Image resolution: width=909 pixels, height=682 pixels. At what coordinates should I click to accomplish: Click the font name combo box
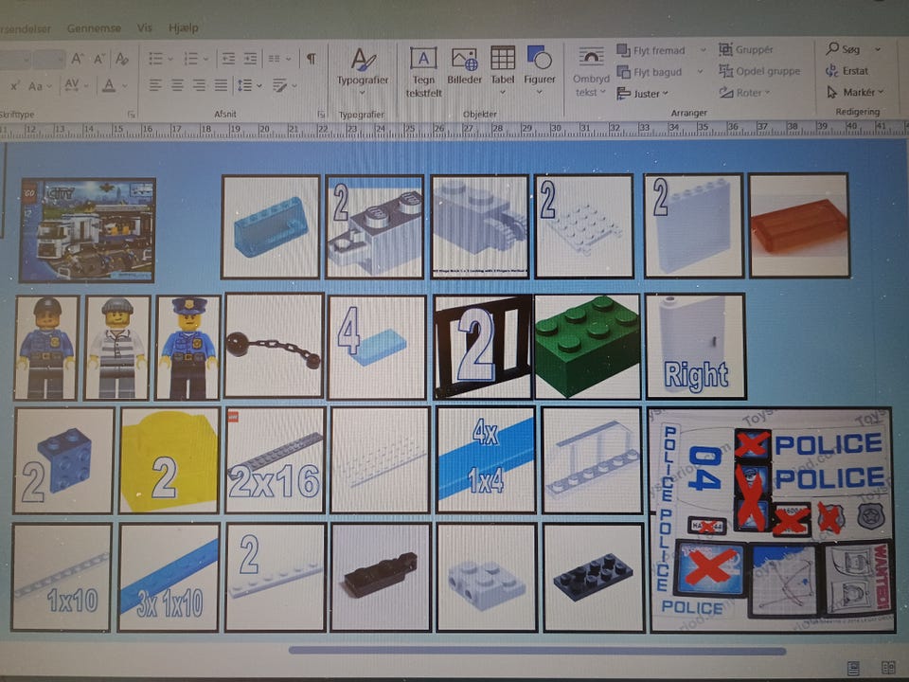(x=14, y=59)
